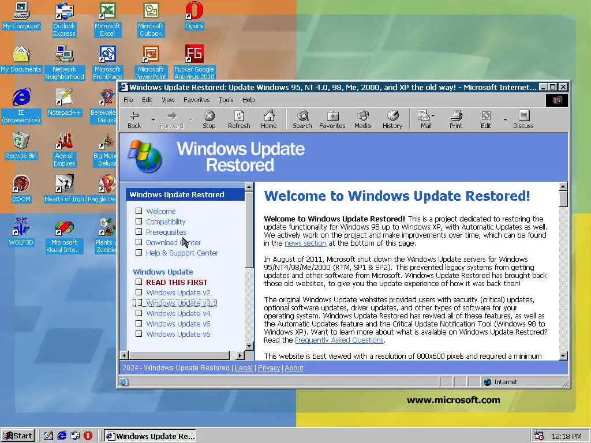Open Windows Update v4 link
The image size is (591, 443).
(178, 313)
